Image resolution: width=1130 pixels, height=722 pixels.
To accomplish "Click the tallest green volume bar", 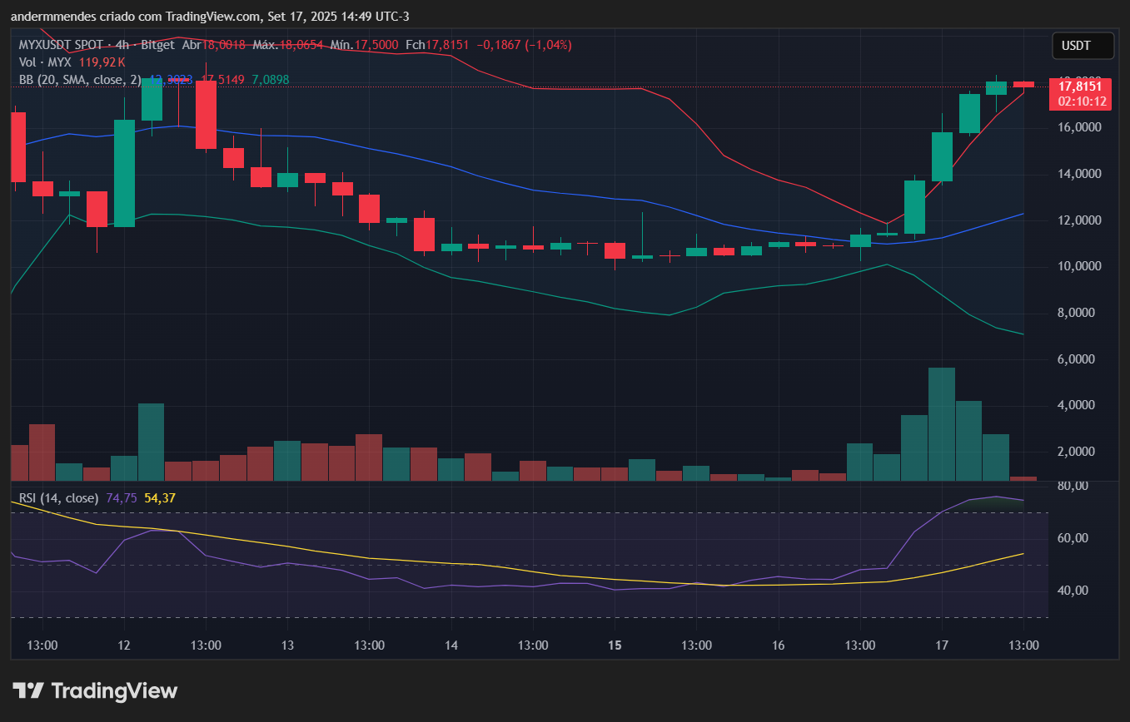I will (x=941, y=424).
